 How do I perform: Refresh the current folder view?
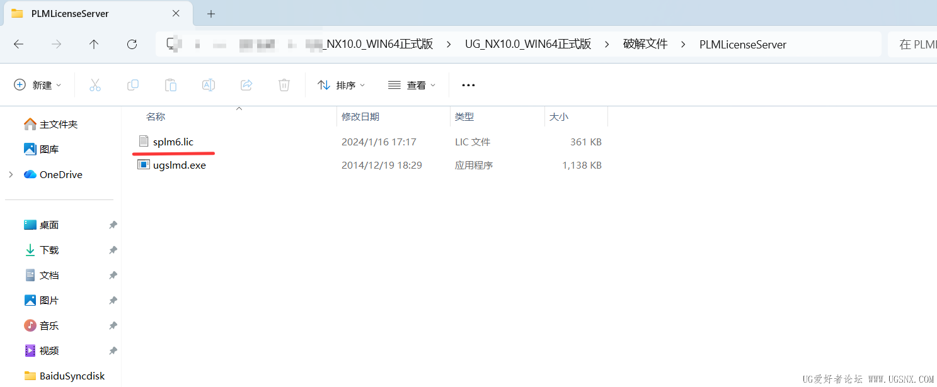click(x=132, y=44)
